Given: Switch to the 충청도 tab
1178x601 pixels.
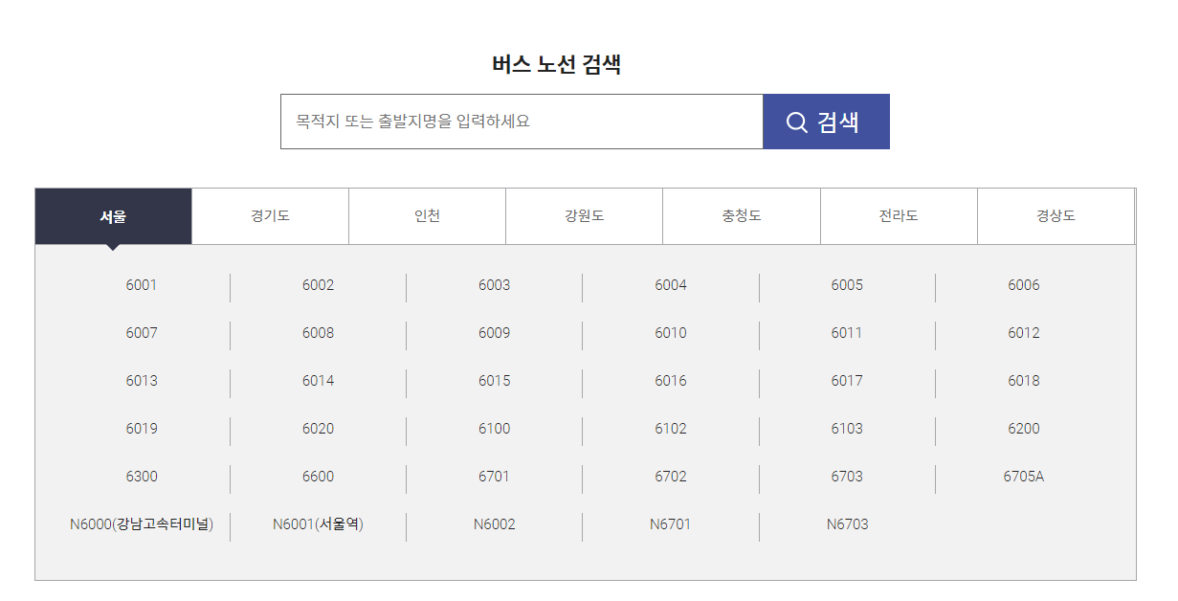Looking at the screenshot, I should [x=742, y=216].
